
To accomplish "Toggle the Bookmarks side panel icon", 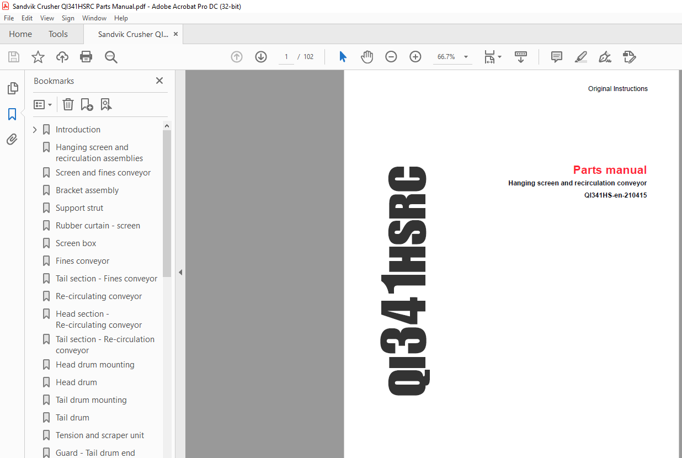I will pos(12,114).
